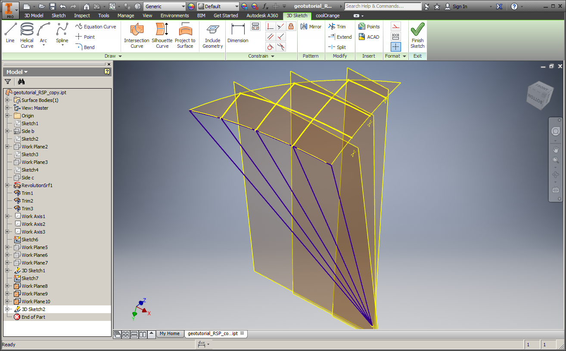
Task: Open the Environments ribbon tab
Action: 175,15
